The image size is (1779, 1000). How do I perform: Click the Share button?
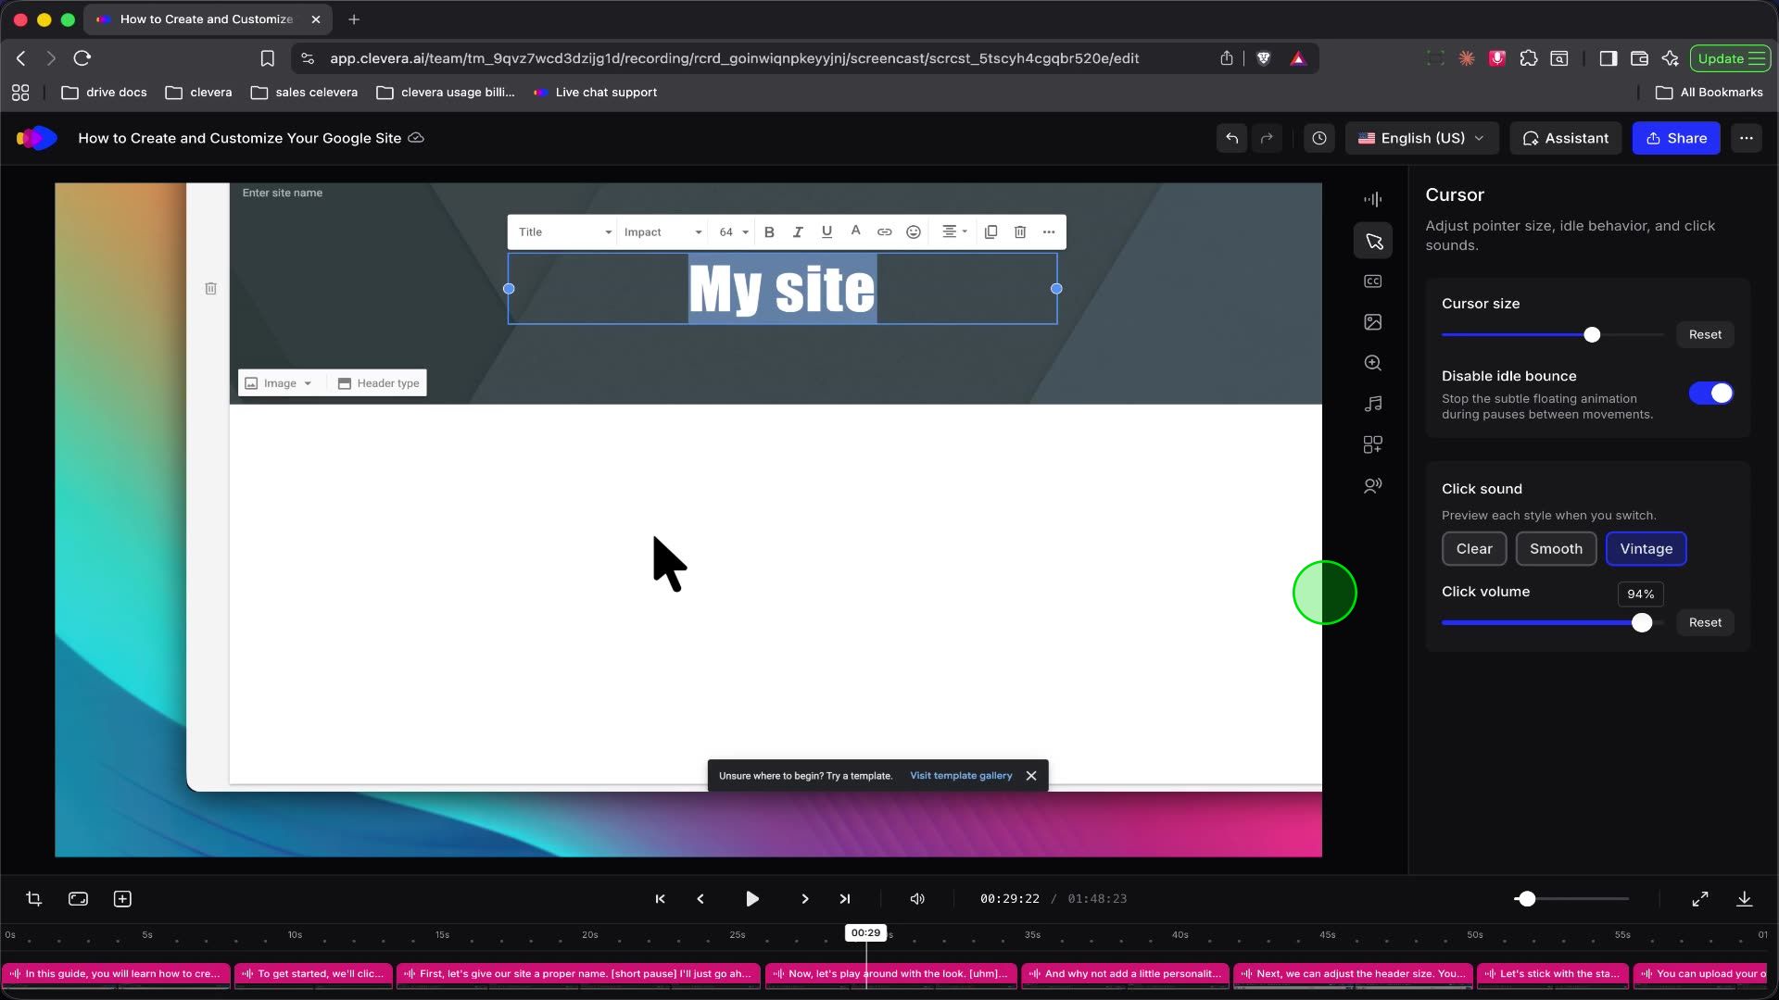pos(1676,138)
